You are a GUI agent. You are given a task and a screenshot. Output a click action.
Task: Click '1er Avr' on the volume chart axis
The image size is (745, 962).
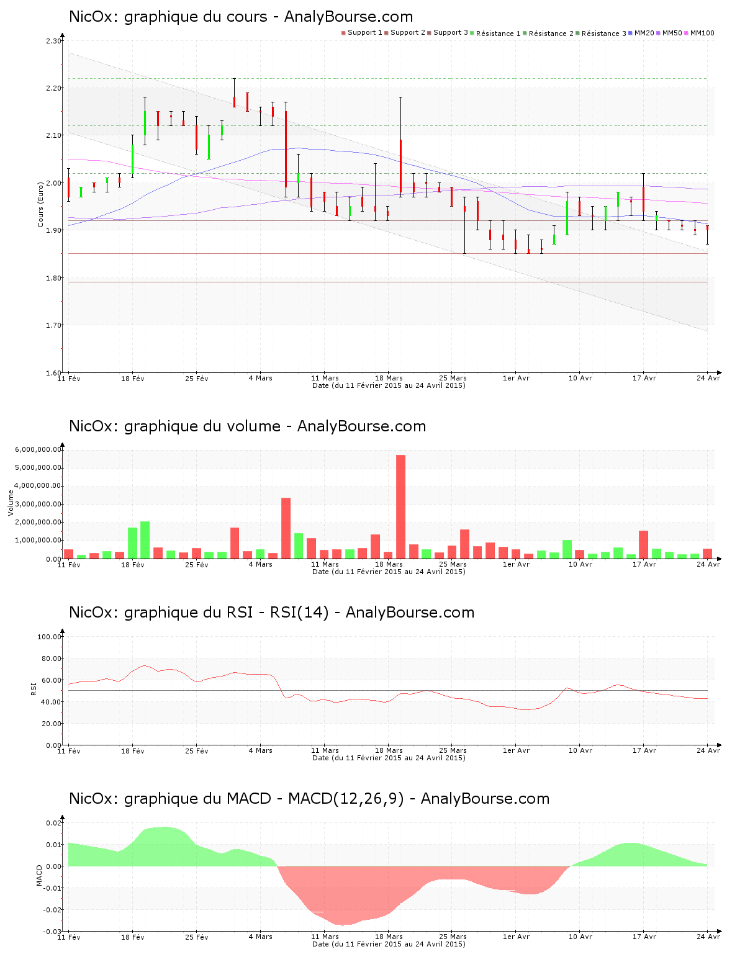pyautogui.click(x=517, y=564)
